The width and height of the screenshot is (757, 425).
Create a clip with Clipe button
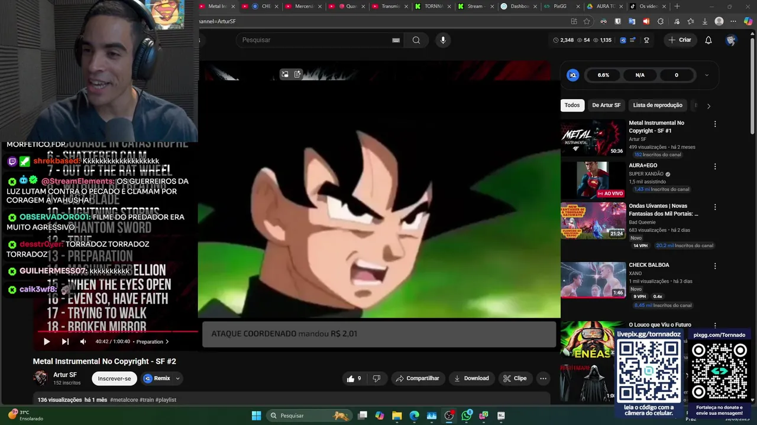(515, 378)
